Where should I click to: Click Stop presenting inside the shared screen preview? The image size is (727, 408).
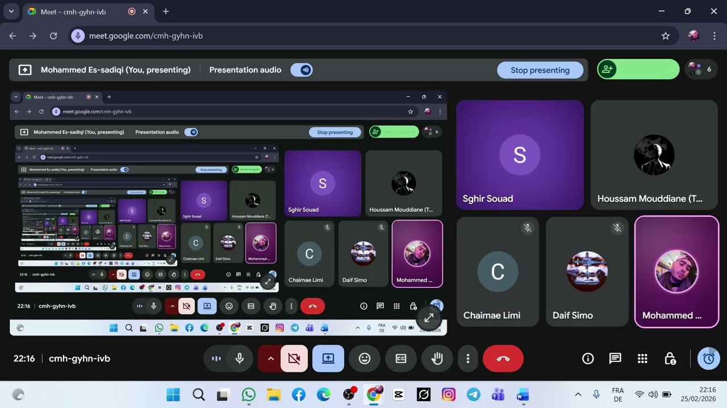(335, 132)
